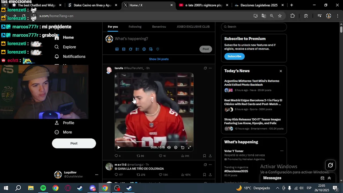Click the X Search field
343x193 pixels.
[254, 27]
